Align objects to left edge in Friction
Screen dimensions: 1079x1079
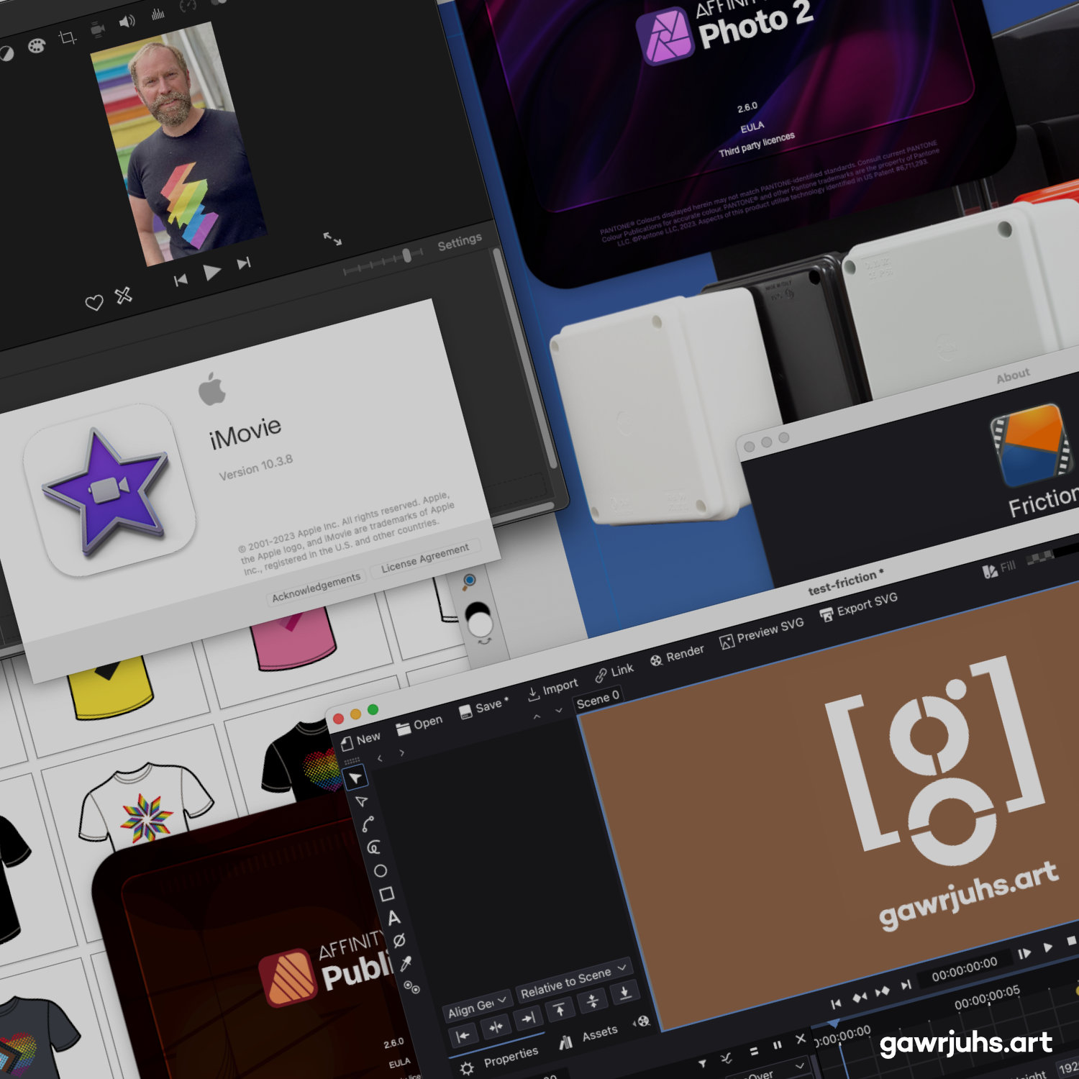[463, 1035]
